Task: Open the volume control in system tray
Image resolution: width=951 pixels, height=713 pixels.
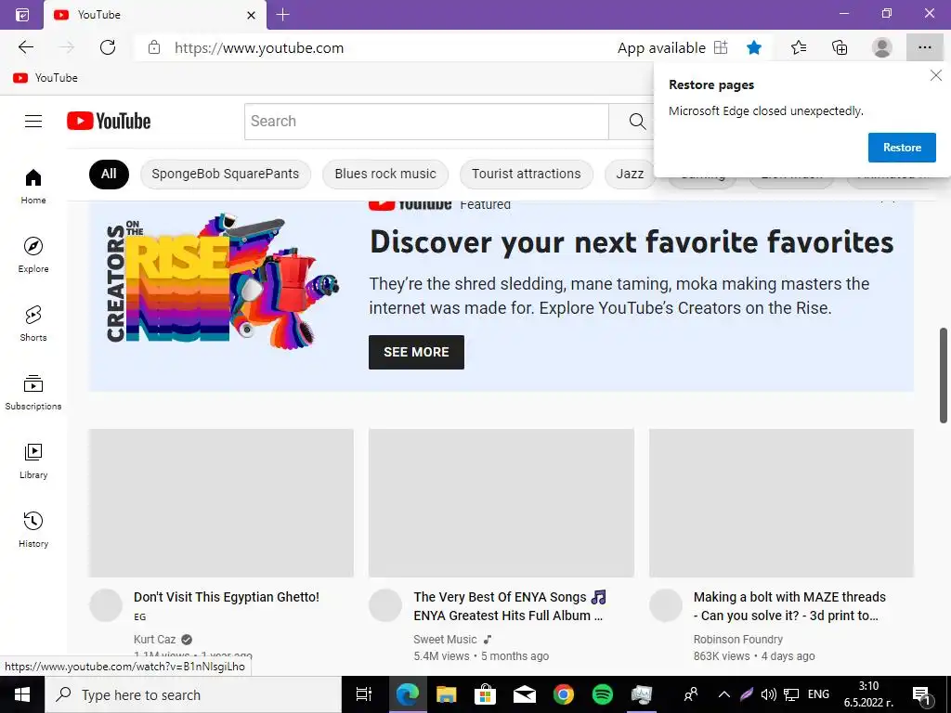Action: (x=768, y=694)
